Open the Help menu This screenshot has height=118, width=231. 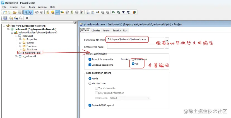[52, 7]
